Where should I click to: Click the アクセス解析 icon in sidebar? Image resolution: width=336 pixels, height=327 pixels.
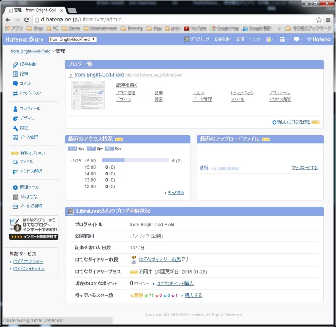[x=15, y=172]
